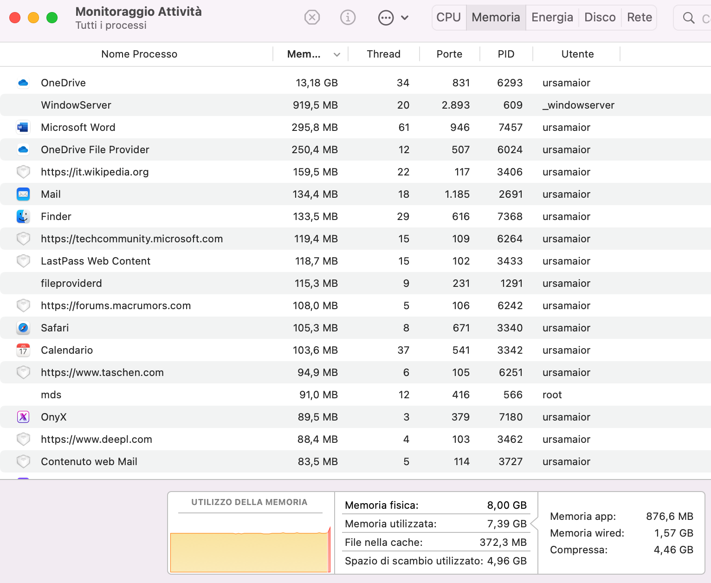Click PID 7457 cell
This screenshot has height=583, width=711.
(511, 127)
